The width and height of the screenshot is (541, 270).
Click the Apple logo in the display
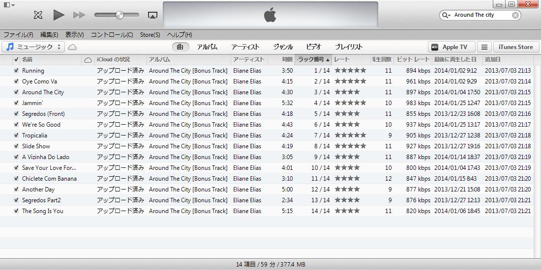pyautogui.click(x=270, y=15)
